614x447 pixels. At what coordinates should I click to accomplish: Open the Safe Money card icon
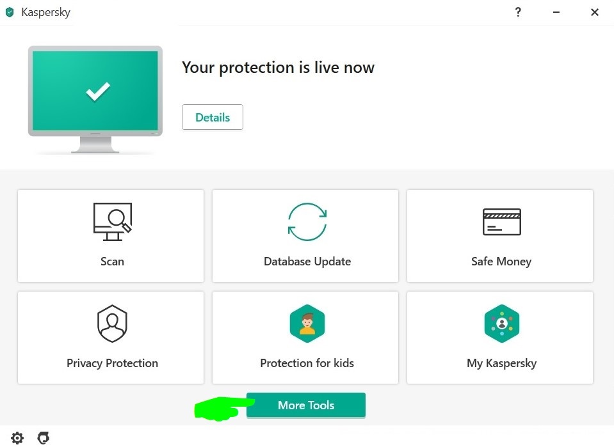501,222
